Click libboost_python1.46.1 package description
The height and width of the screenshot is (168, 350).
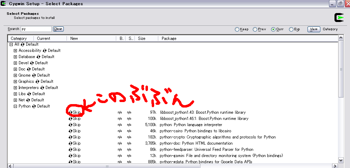coord(204,119)
